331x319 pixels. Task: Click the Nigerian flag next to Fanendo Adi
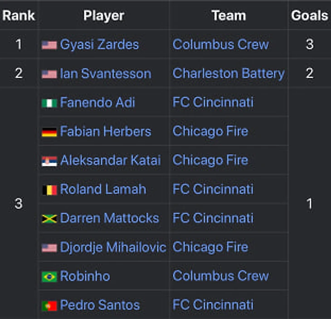coord(49,103)
